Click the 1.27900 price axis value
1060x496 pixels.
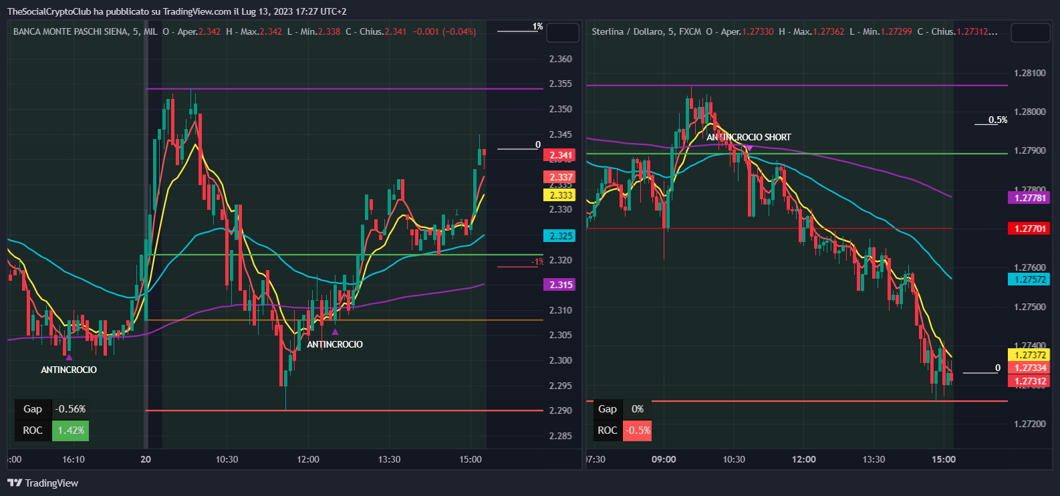pos(1030,150)
